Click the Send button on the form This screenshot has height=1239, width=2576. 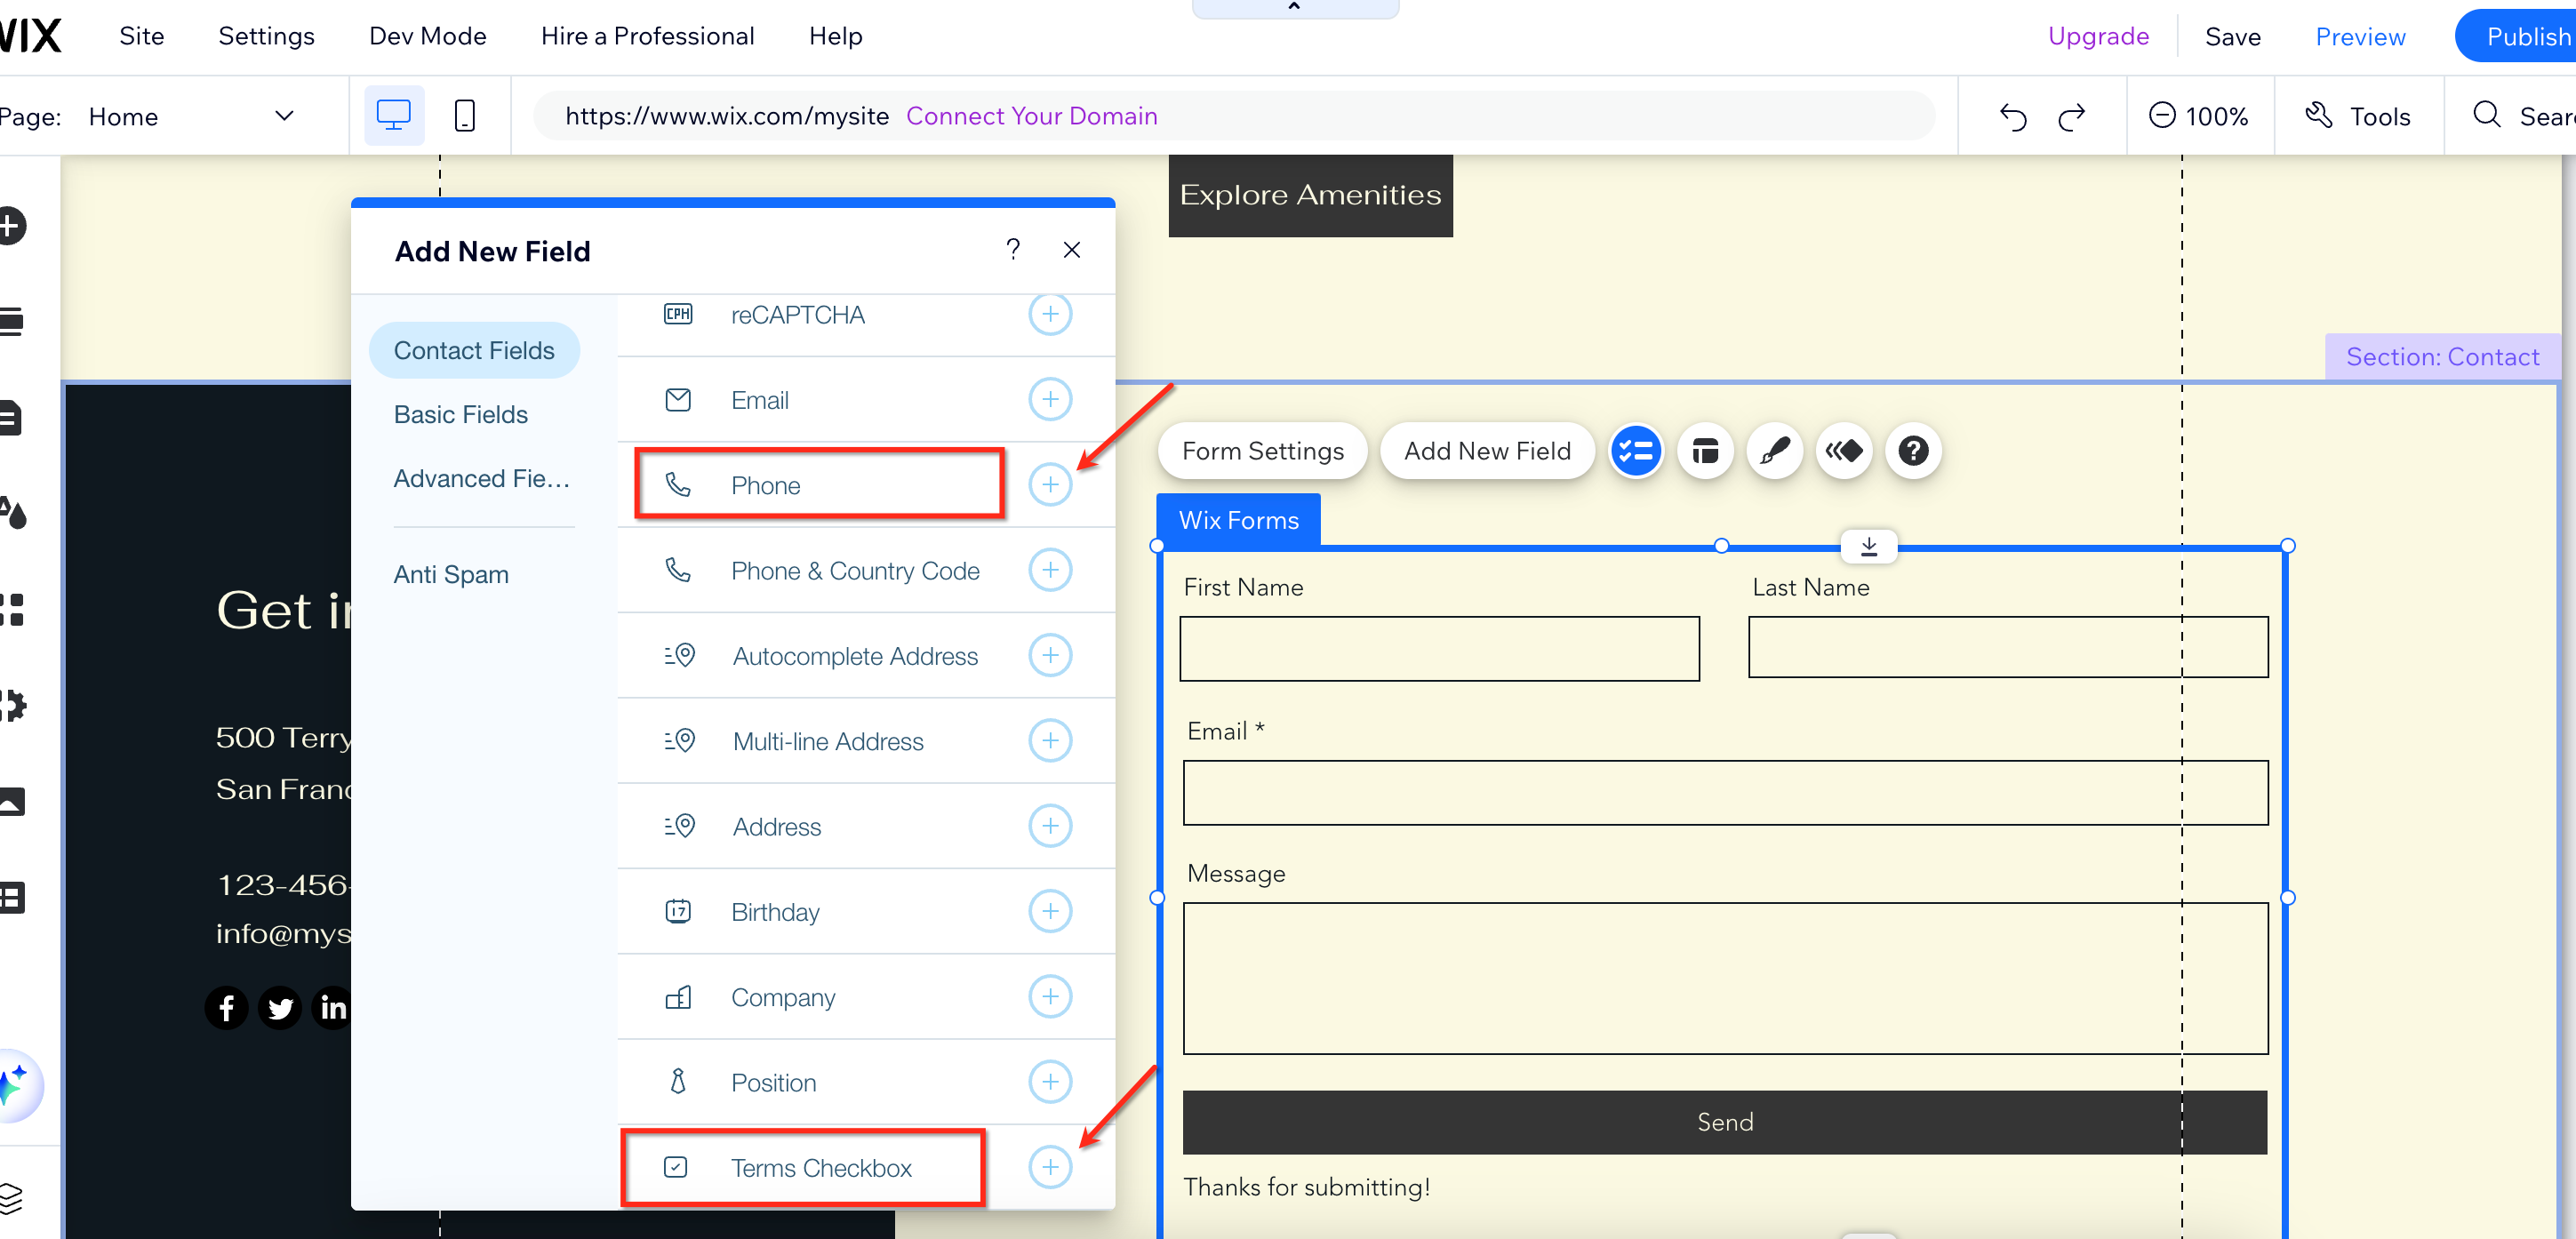click(x=1724, y=1122)
